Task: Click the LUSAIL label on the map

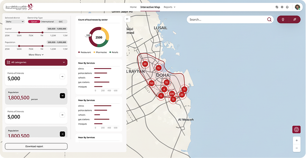Action: (x=160, y=28)
